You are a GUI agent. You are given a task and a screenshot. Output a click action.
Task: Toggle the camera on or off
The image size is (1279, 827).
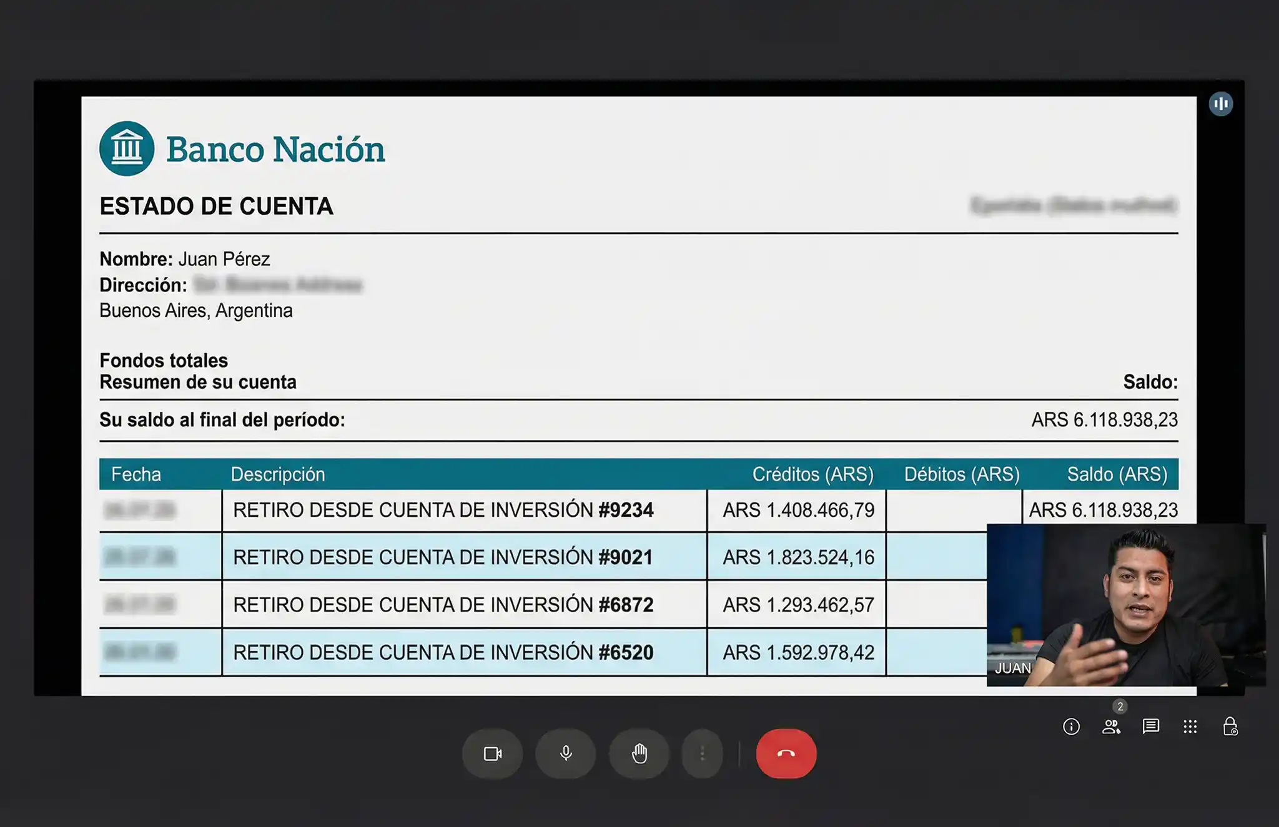pos(493,754)
